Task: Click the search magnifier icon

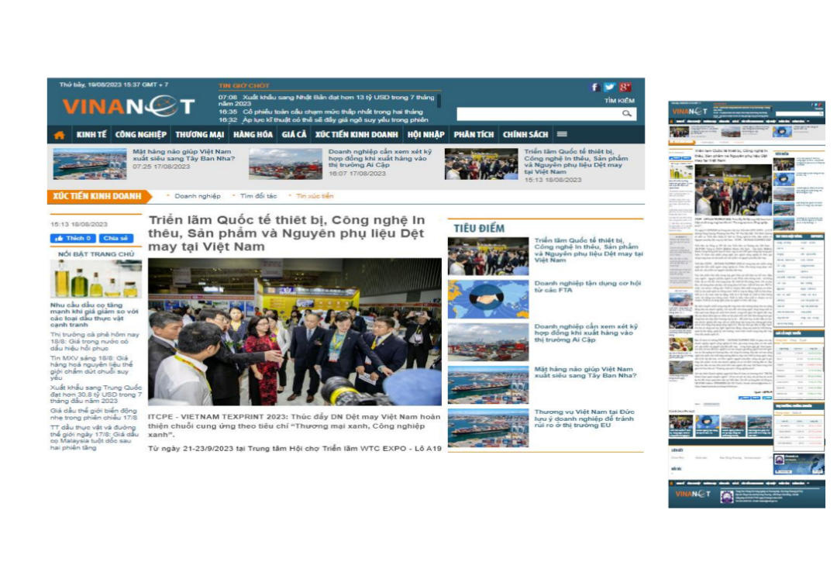Action: point(627,114)
